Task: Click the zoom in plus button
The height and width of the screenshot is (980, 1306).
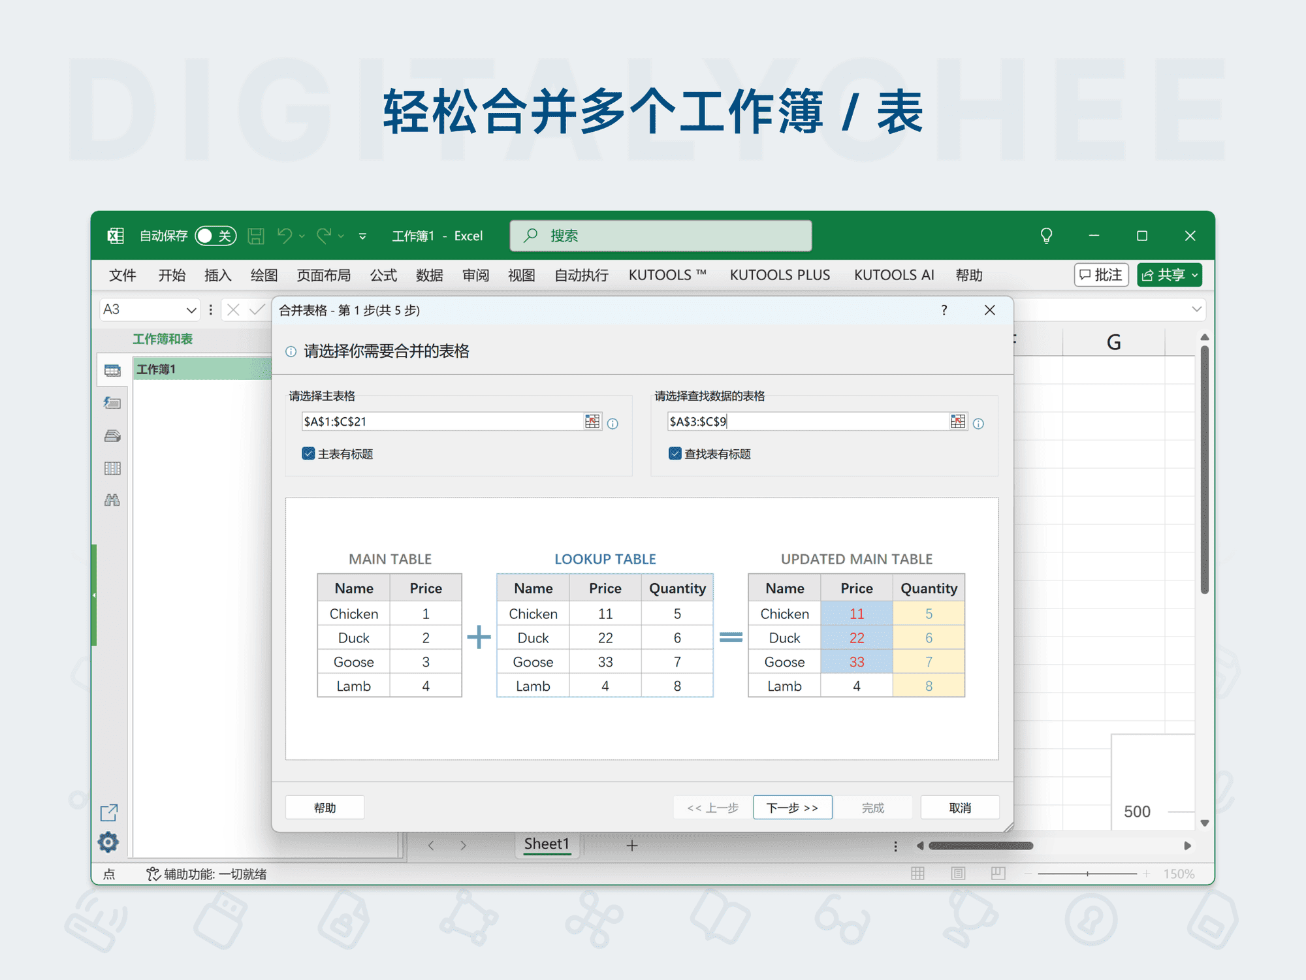Action: point(1146,874)
